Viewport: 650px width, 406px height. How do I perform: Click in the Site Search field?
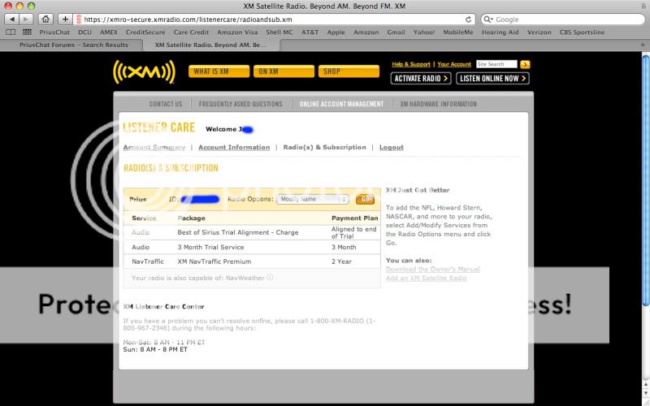tap(496, 64)
